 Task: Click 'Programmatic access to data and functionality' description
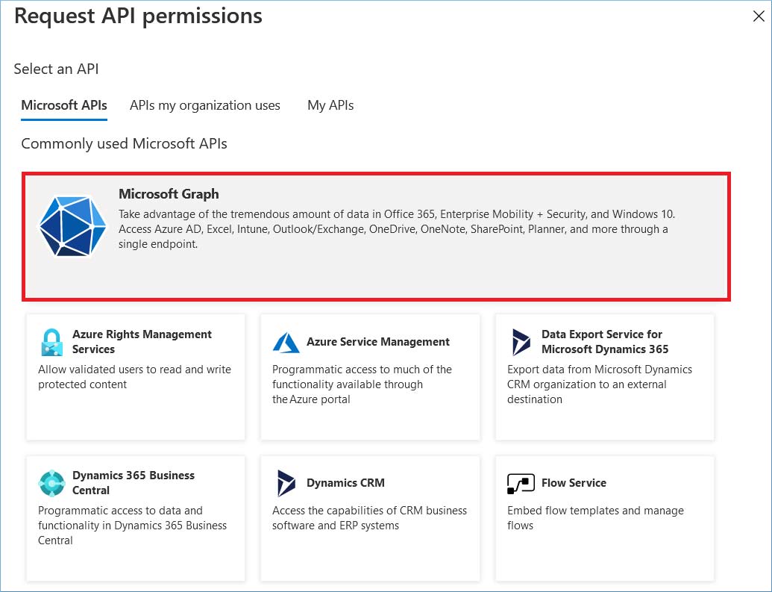[133, 525]
